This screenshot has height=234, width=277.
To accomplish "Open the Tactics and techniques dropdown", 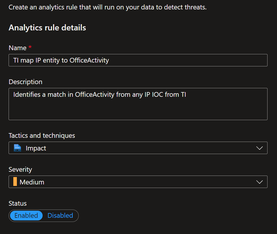I will point(138,148).
